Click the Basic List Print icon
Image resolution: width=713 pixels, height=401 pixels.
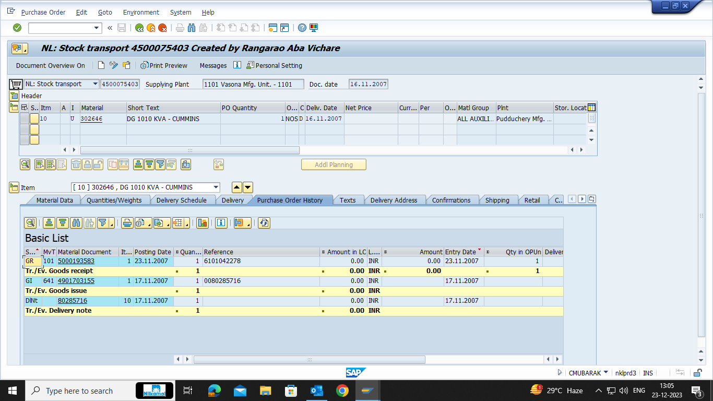[x=127, y=223]
